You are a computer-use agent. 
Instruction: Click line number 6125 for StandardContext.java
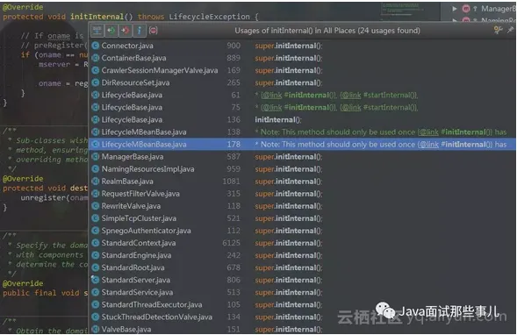[x=232, y=243]
